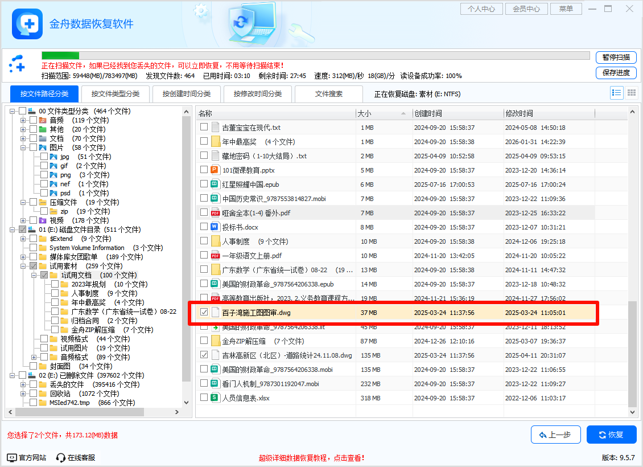Click the 暂停扫描 button

click(x=616, y=58)
